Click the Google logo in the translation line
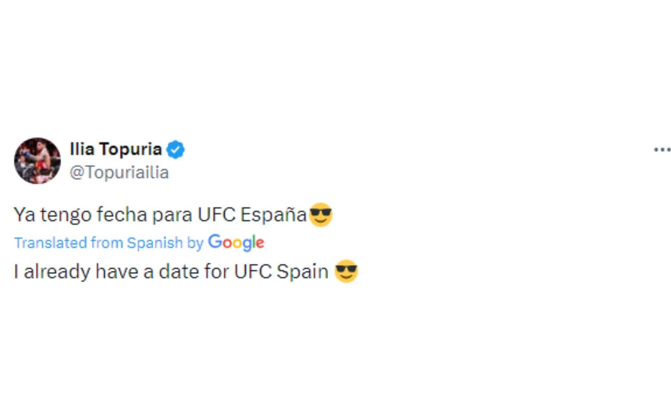The height and width of the screenshot is (419, 671). pos(236,243)
